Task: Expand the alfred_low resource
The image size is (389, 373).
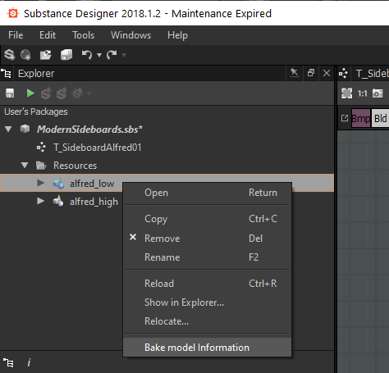Action: [x=41, y=183]
